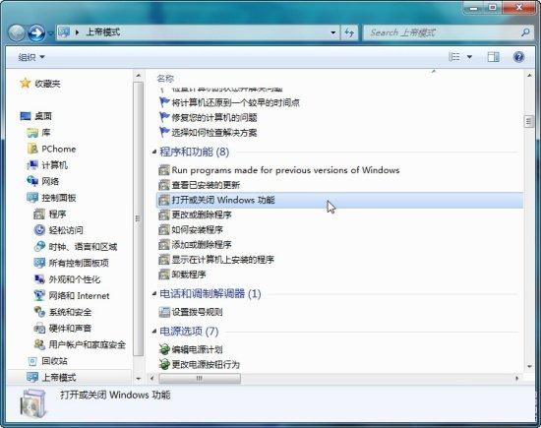Image resolution: width=541 pixels, height=428 pixels.
Task: Click the Forward navigation arrow
Action: pos(36,33)
